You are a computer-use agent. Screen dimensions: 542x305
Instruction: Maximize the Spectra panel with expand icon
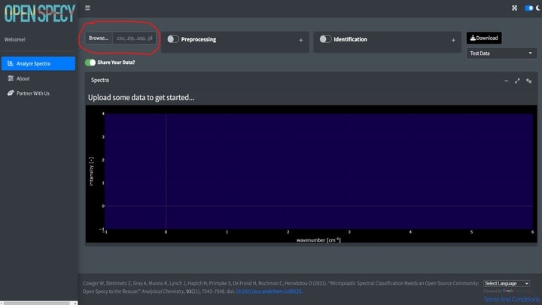pos(517,81)
